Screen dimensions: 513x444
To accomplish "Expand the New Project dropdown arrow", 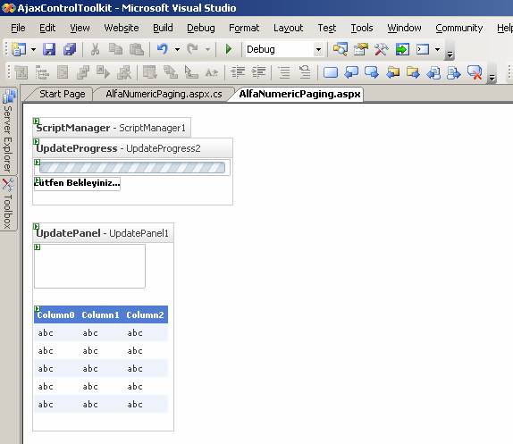I will tap(33, 50).
